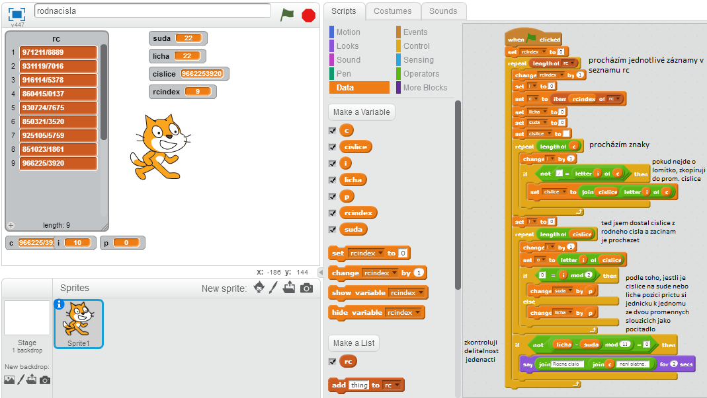Toggle checkbox for variable suda

[332, 230]
